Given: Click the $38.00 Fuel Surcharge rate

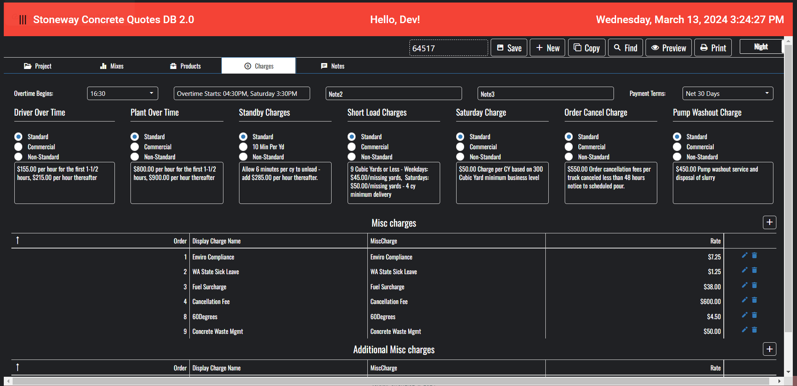Looking at the screenshot, I should 712,287.
